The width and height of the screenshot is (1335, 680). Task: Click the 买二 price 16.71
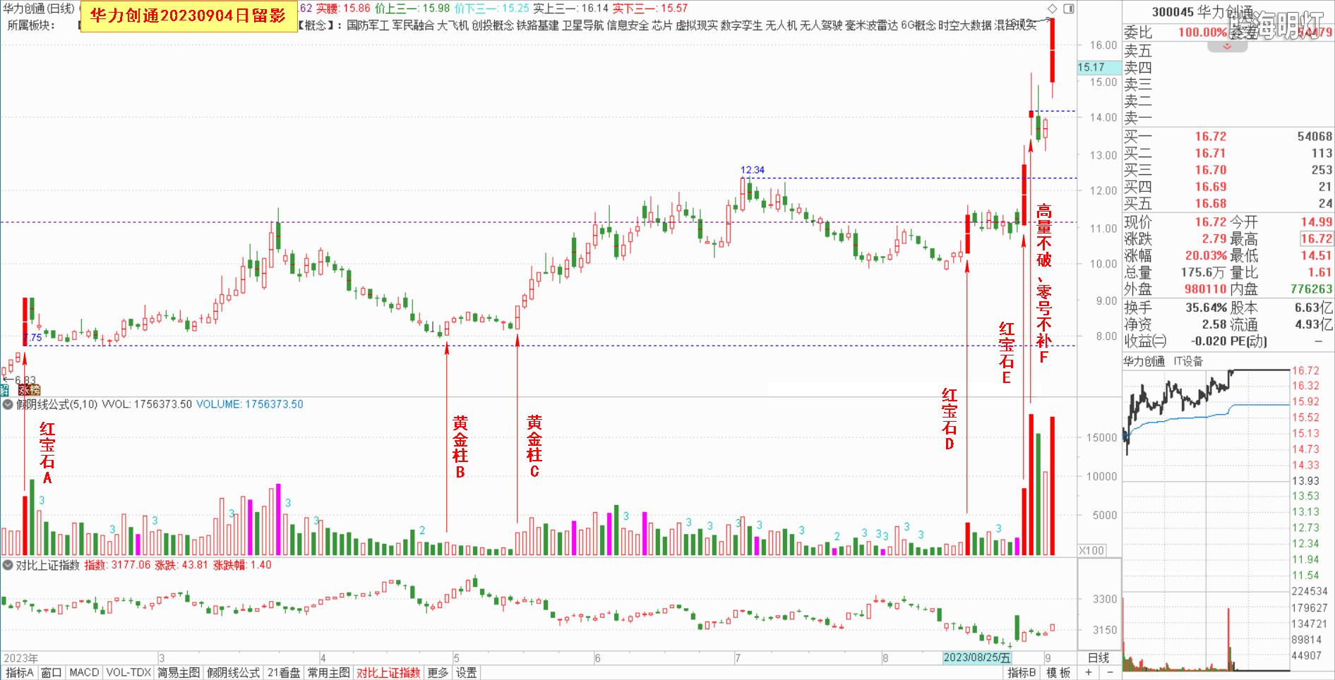1211,153
